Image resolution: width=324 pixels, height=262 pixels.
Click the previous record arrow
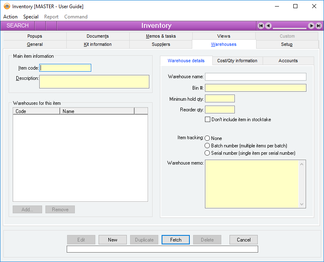point(268,26)
